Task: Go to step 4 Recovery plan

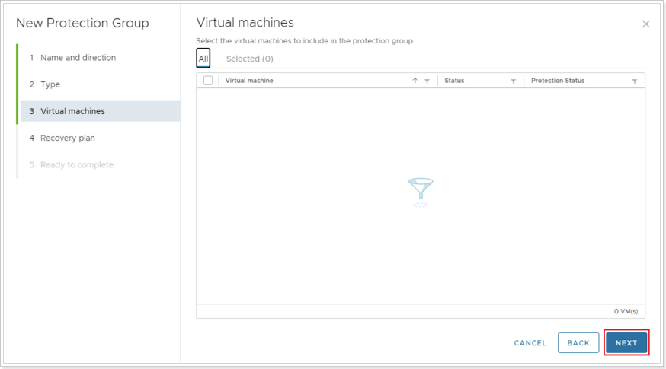Action: 62,138
